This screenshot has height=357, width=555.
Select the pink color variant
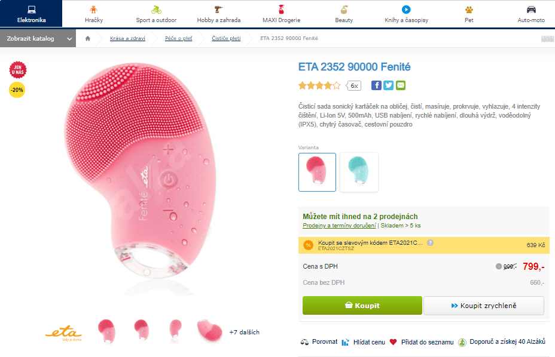[x=317, y=172]
